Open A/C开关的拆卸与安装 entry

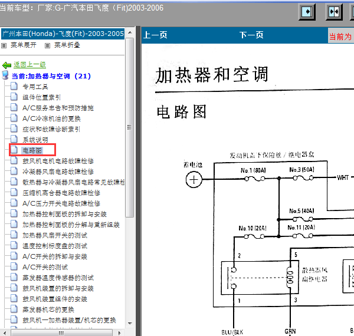click(55, 256)
